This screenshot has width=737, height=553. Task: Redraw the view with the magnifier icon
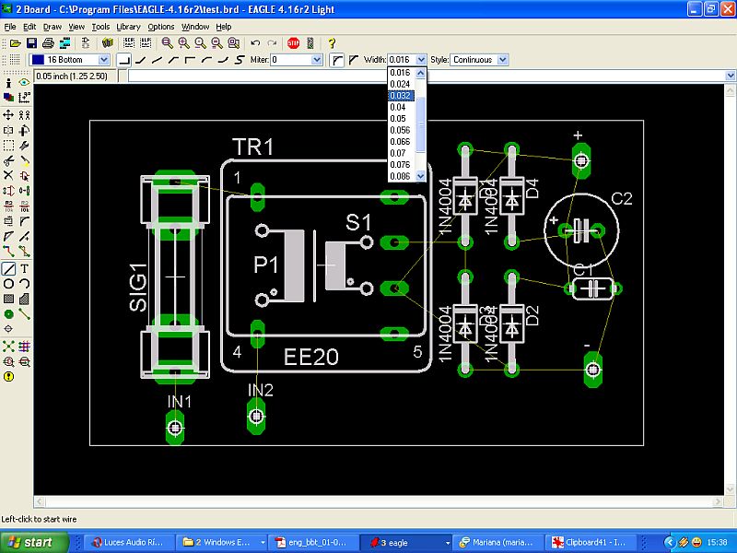pos(216,43)
